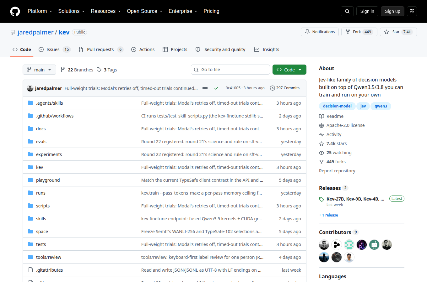427x282 pixels.
Task: Select the Code tab
Action: tap(22, 50)
